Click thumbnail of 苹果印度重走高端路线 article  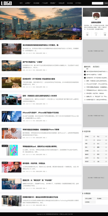pyautogui.click(x=12, y=133)
